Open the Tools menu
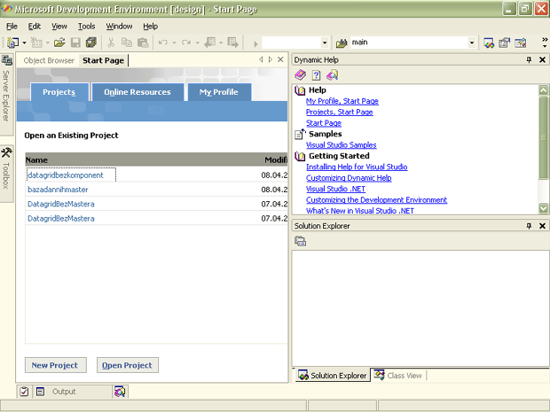The height and width of the screenshot is (412, 550). (x=86, y=27)
